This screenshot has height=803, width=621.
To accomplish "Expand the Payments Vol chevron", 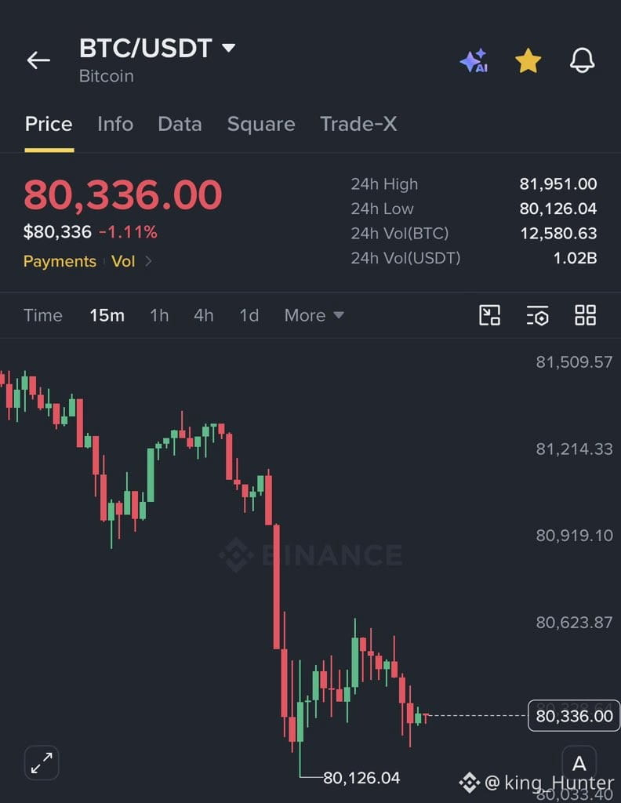I will pos(148,261).
